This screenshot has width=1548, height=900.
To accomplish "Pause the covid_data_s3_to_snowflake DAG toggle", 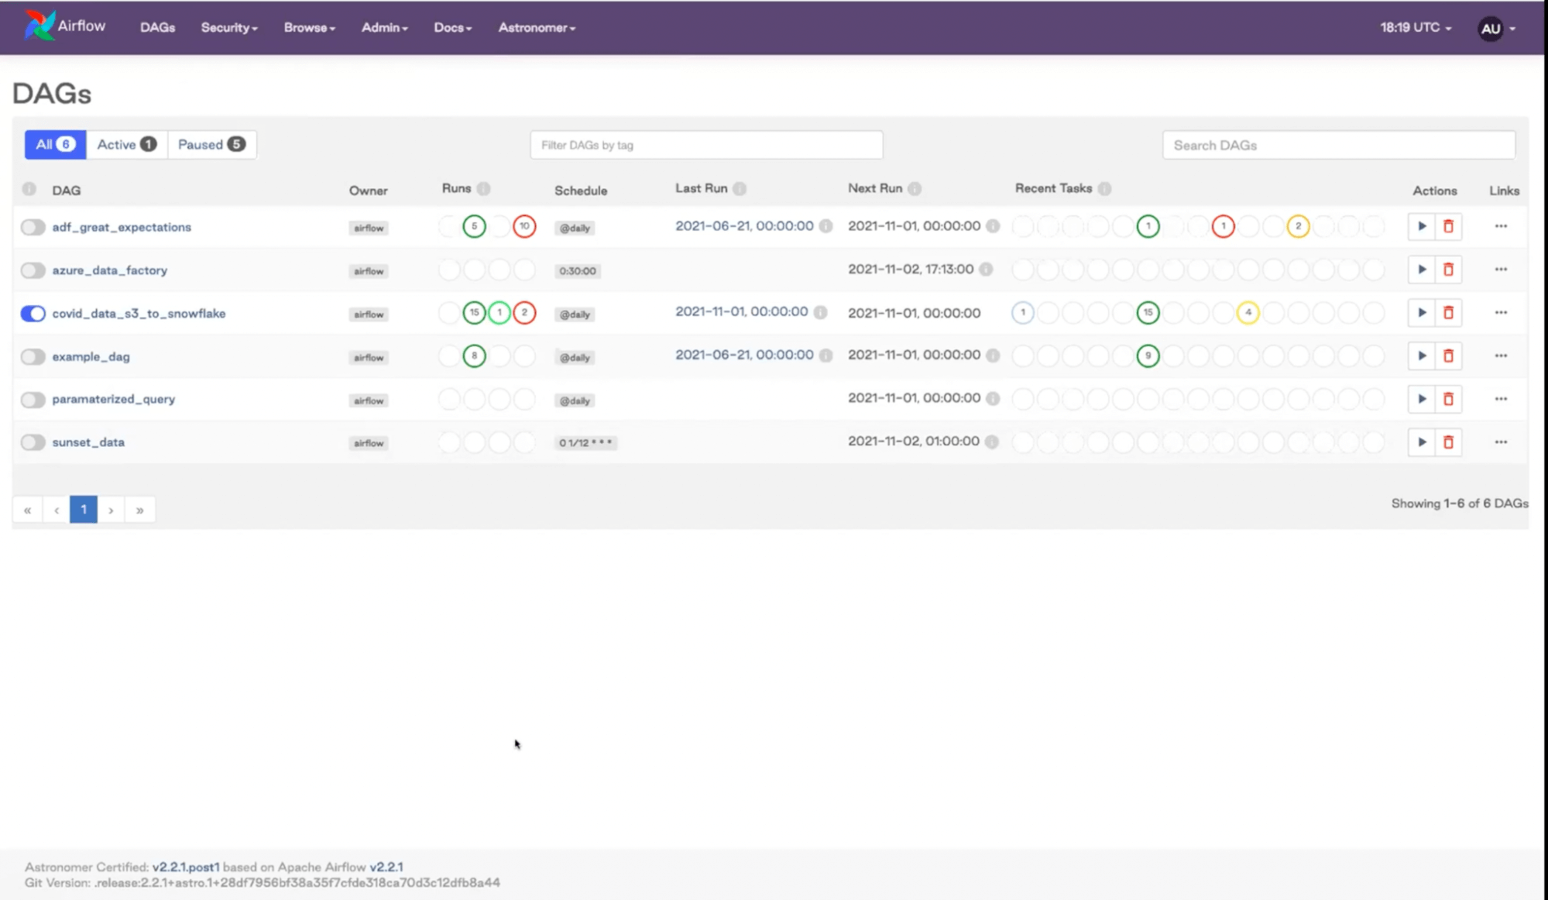I will point(33,314).
